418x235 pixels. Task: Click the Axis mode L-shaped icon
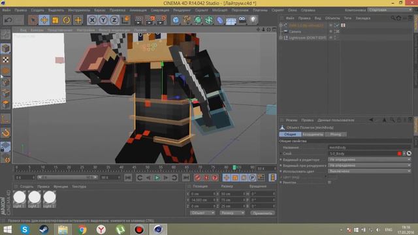coord(5,119)
